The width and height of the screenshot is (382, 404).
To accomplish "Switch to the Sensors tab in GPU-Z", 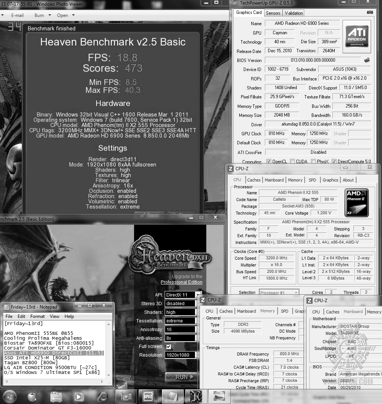I will [x=273, y=13].
